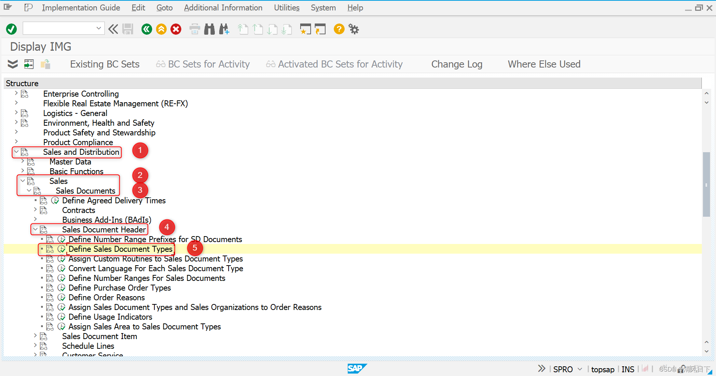Open the Utilities menu
Screen dimensions: 716x376
pos(287,7)
